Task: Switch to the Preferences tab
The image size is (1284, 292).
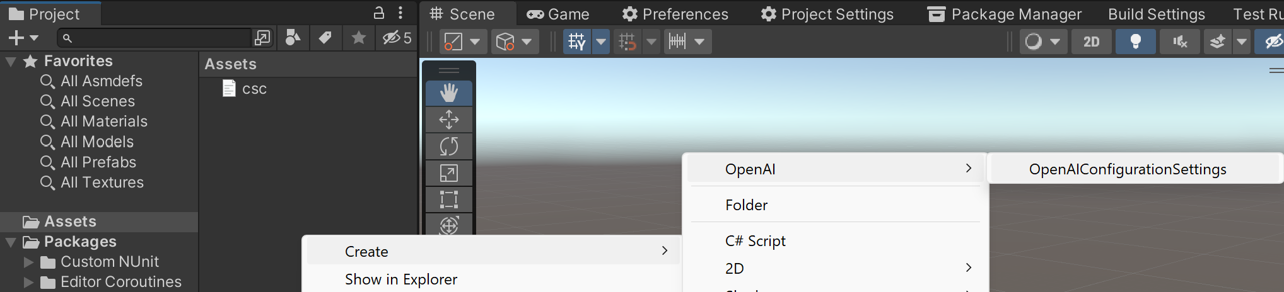Action: (x=675, y=14)
